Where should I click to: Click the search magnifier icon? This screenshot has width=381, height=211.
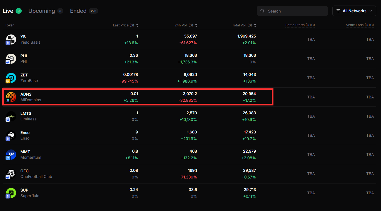pyautogui.click(x=262, y=11)
